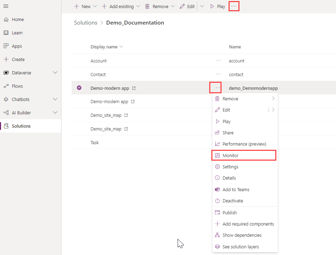Viewport: 336px width, 255px height.
Task: Select Show dependencies menu item
Action: click(245, 235)
